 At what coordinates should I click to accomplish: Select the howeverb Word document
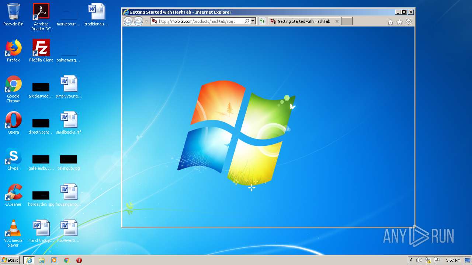click(69, 231)
